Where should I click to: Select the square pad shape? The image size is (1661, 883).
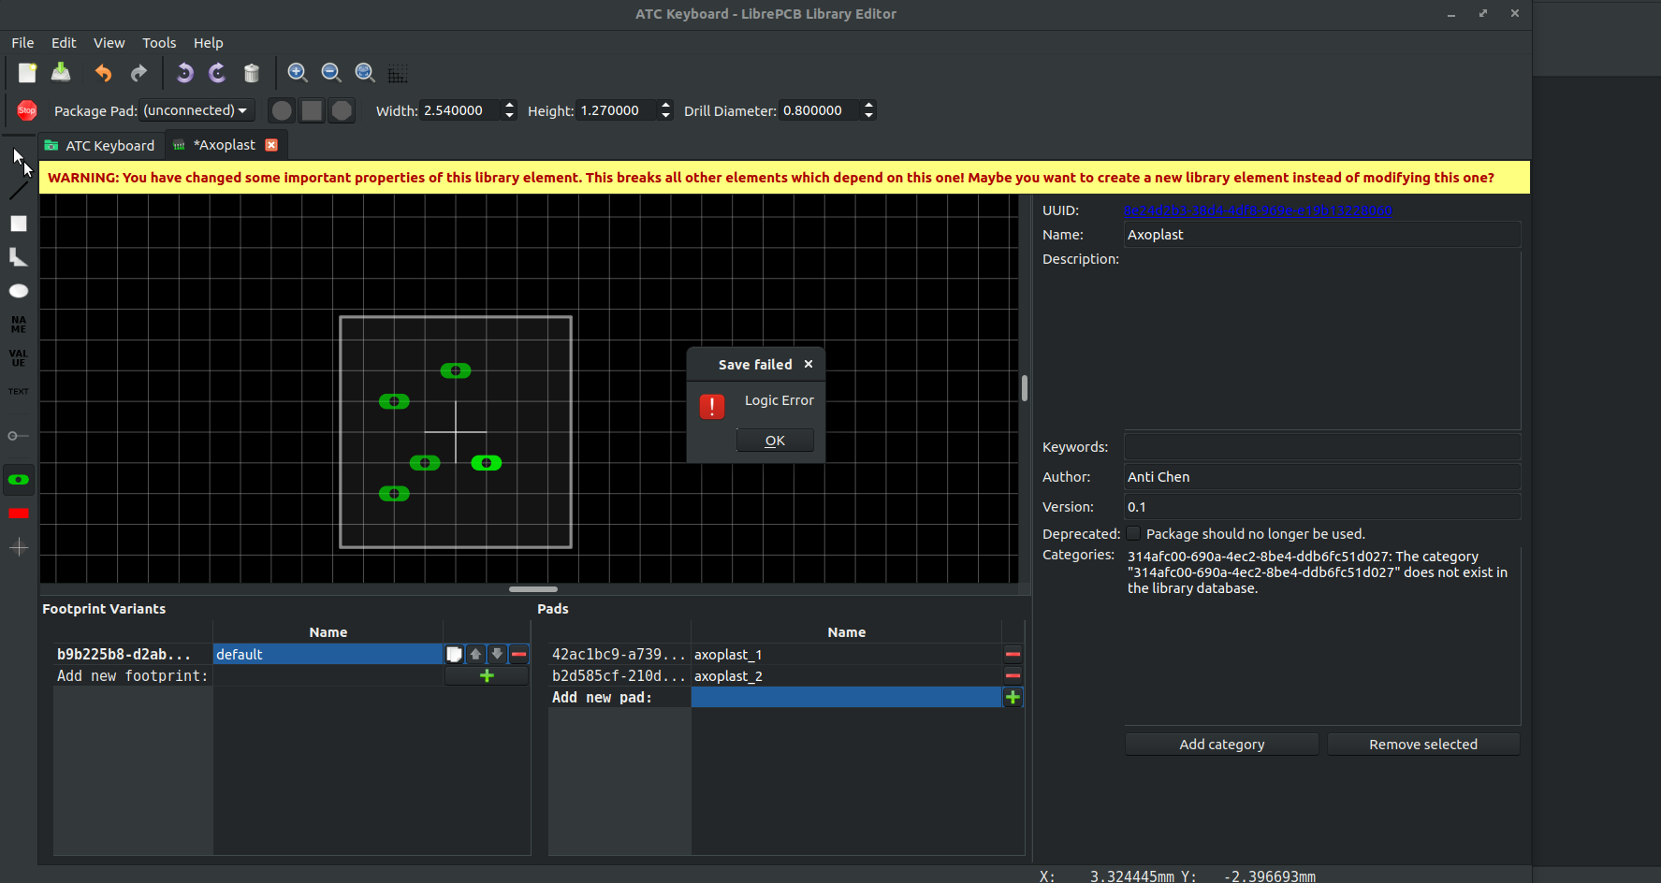(311, 110)
